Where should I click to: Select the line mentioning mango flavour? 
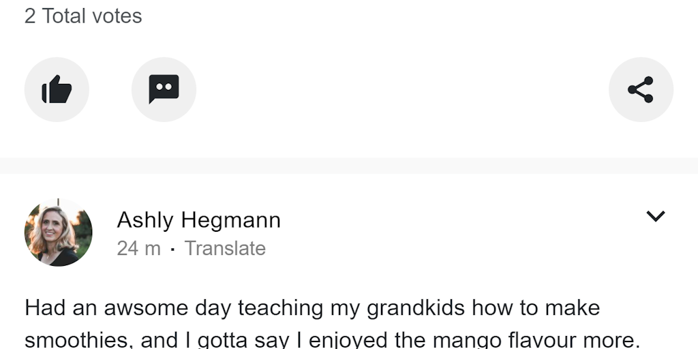tap(332, 340)
